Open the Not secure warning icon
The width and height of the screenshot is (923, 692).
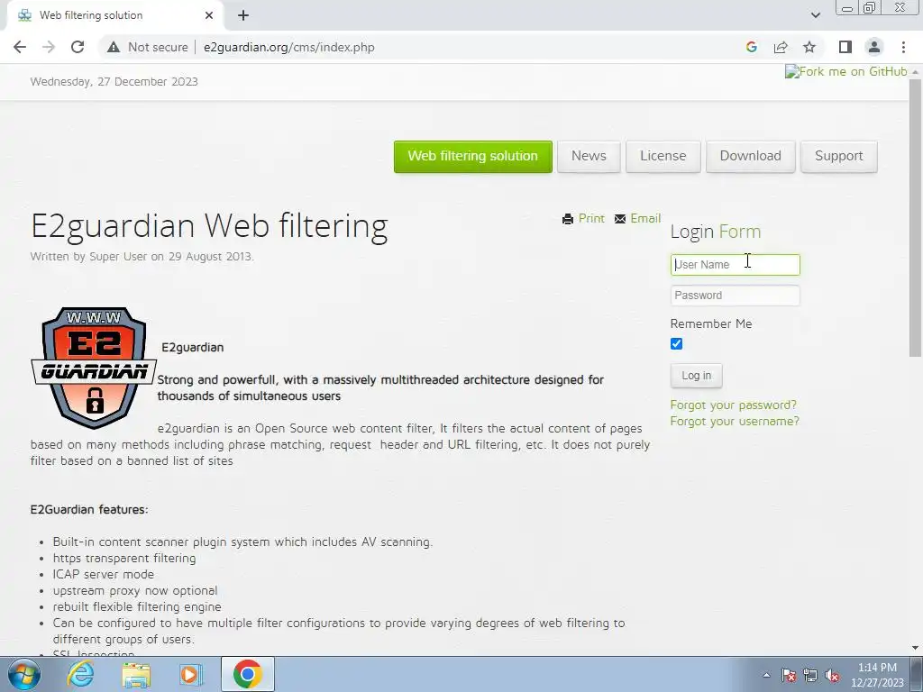pos(114,47)
